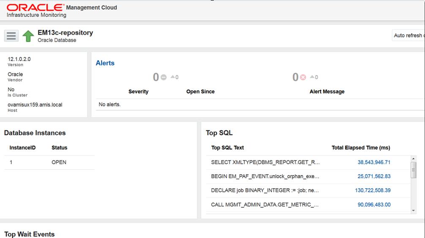Click the Top SQL heading
Screen dimensions: 425x238
[219, 133]
